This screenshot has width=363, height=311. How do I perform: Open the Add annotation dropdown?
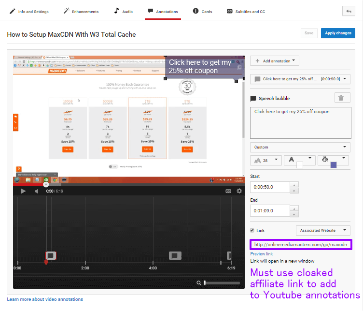pos(274,61)
